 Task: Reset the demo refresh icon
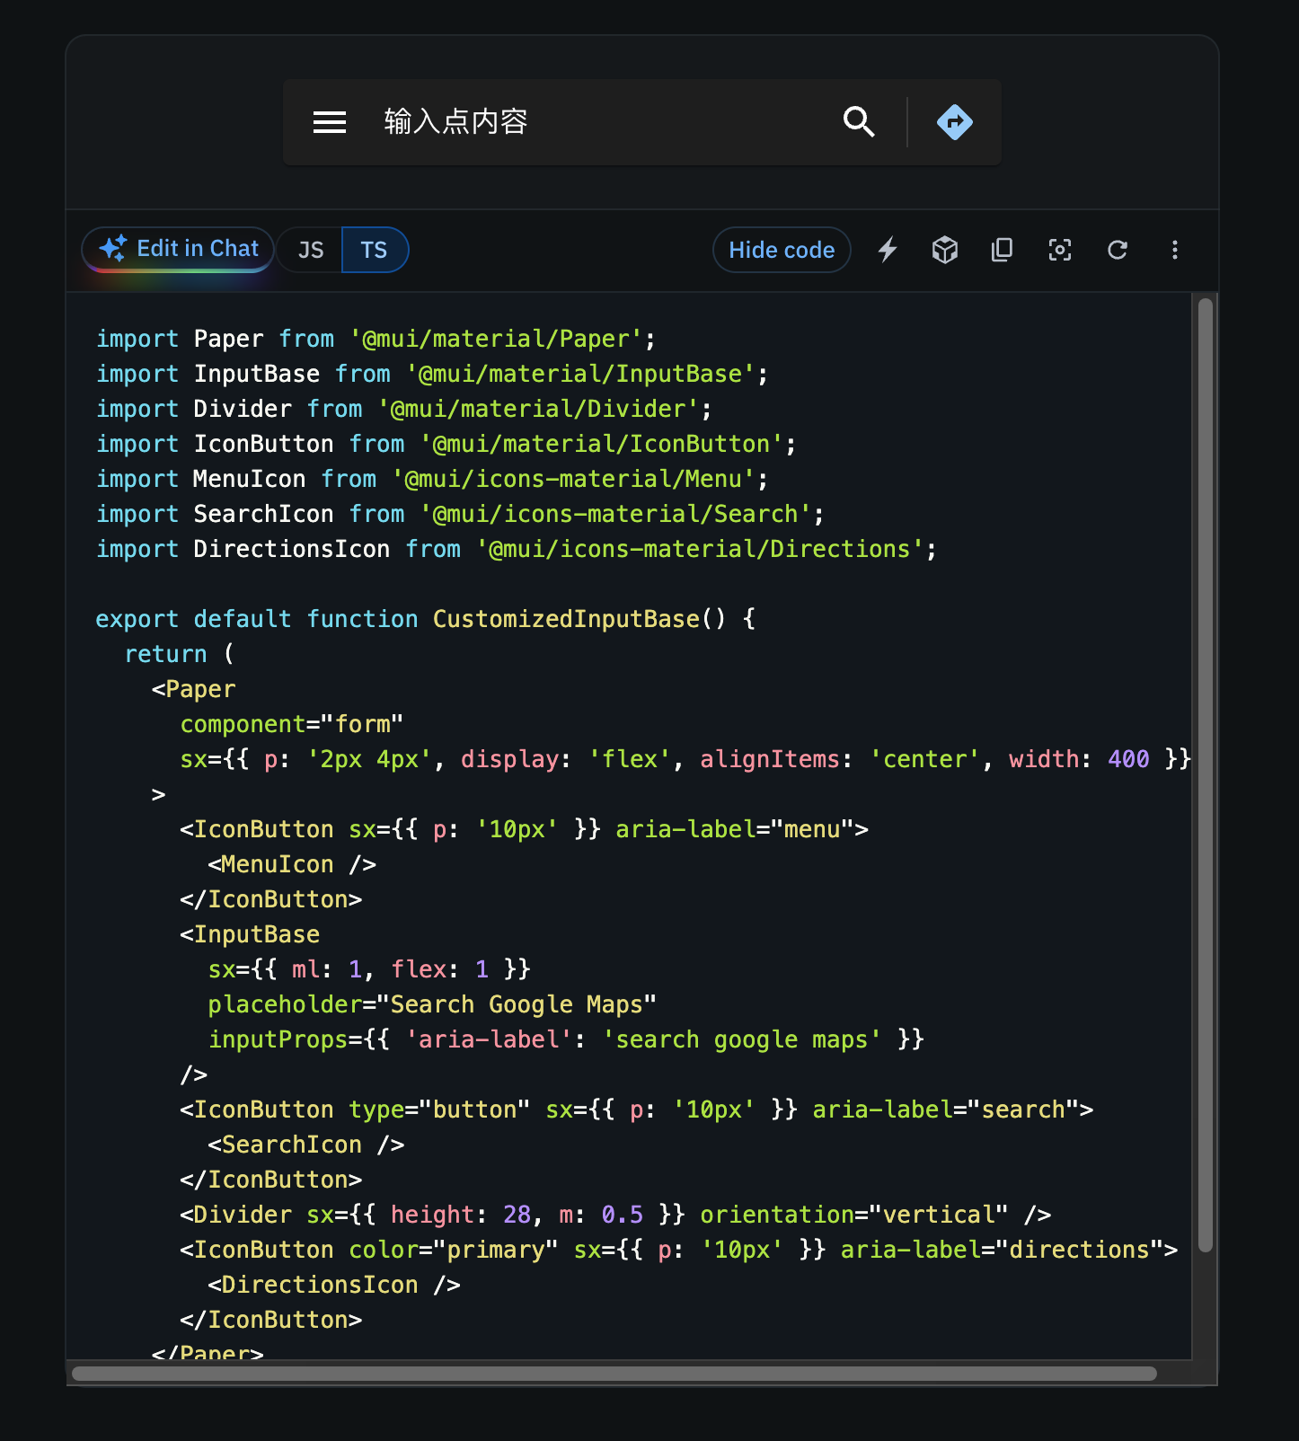click(x=1118, y=250)
